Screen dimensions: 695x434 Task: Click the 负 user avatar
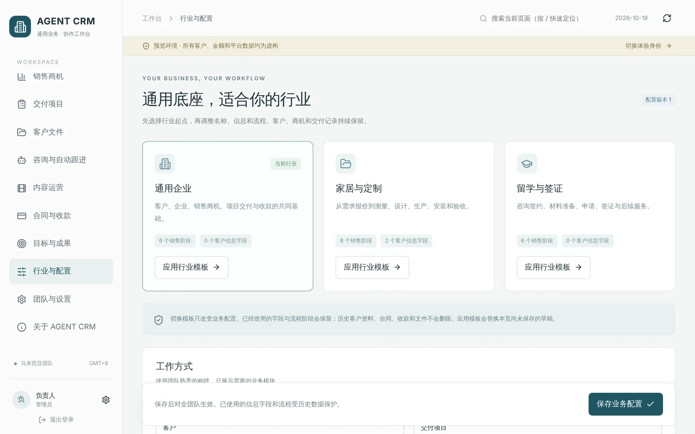(x=21, y=400)
